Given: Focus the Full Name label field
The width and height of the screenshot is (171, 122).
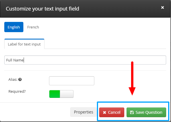Looking at the screenshot, I should 85,60.
